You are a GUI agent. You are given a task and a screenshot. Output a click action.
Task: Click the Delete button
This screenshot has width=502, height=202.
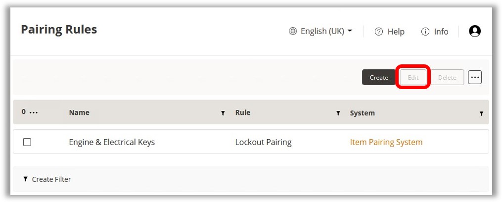tap(447, 77)
